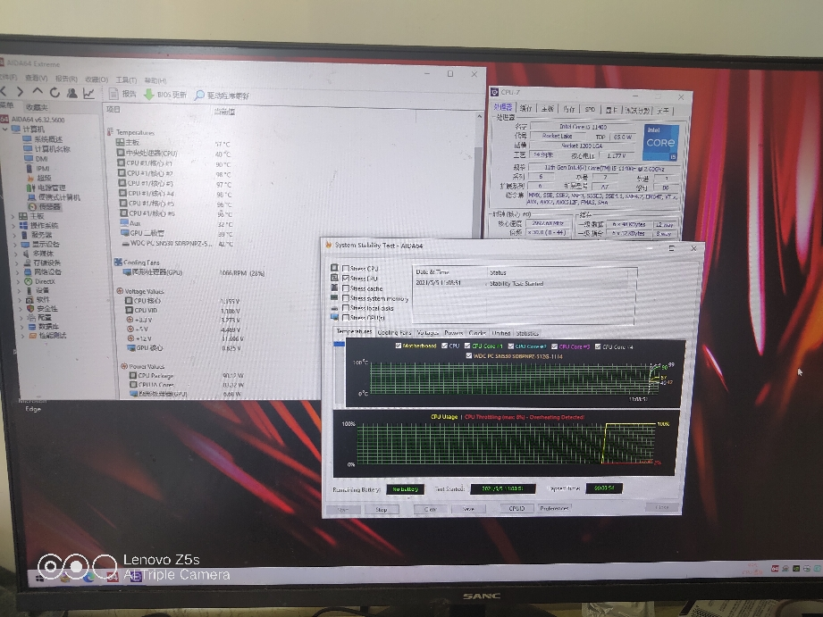The height and width of the screenshot is (617, 823).
Task: Expand the 网络设备 tree node
Action: click(17, 271)
